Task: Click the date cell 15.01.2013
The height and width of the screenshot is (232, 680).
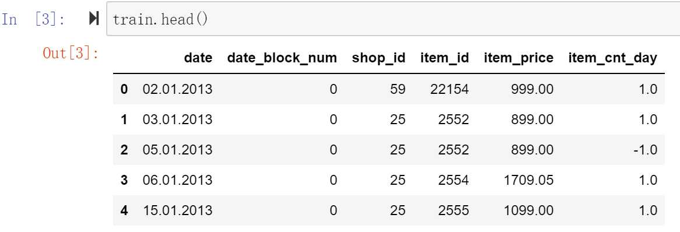Action: 177,210
